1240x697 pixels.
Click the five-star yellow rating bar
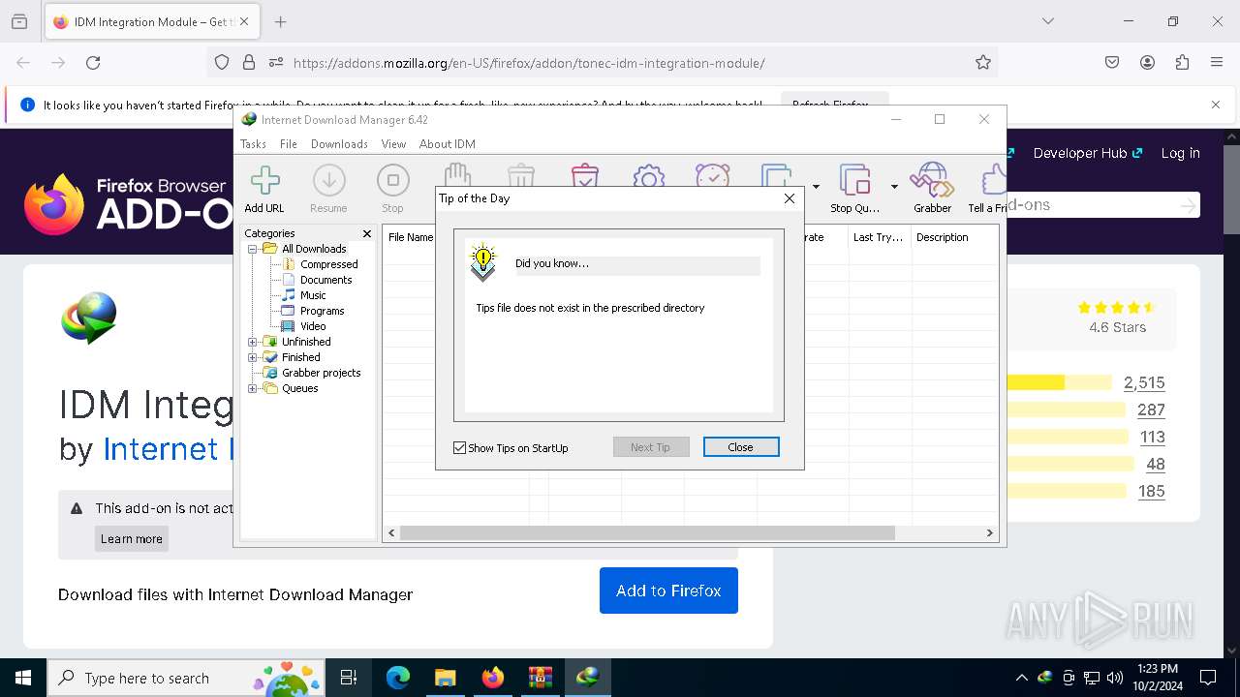pyautogui.click(x=1059, y=382)
